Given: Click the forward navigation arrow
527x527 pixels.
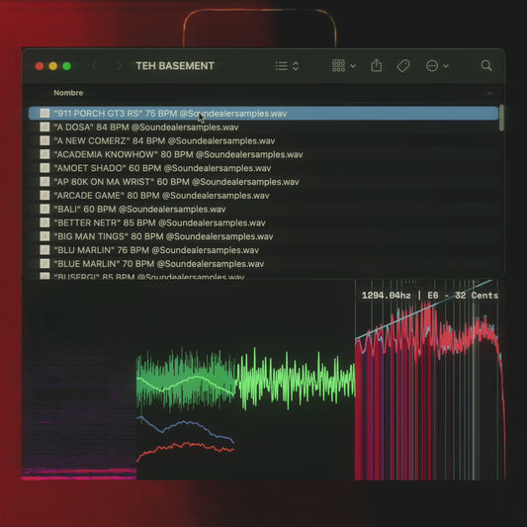Looking at the screenshot, I should pyautogui.click(x=119, y=66).
